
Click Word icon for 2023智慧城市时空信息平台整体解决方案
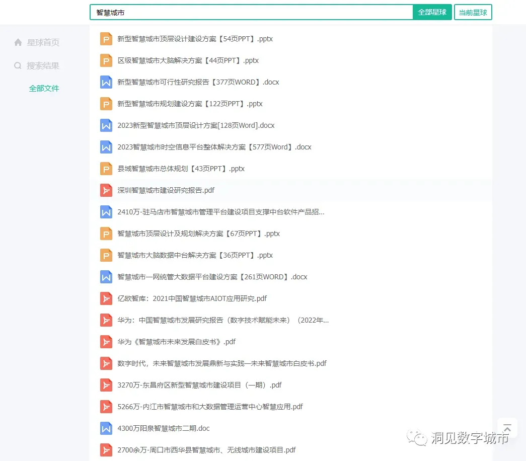[106, 147]
